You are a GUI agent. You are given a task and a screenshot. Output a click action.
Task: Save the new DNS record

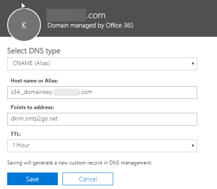click(33, 179)
